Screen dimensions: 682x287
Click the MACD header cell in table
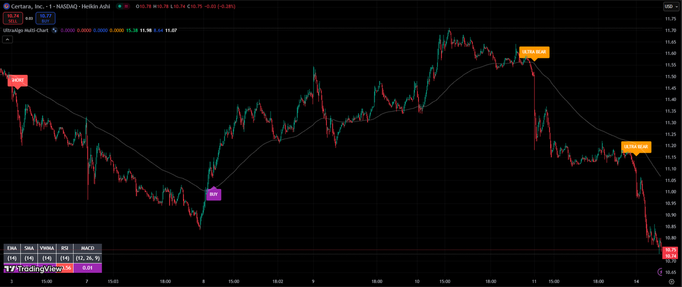click(x=88, y=248)
